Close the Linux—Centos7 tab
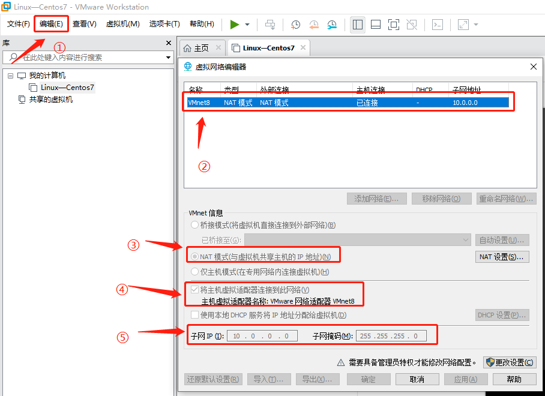Image resolution: width=545 pixels, height=396 pixels. pyautogui.click(x=303, y=47)
